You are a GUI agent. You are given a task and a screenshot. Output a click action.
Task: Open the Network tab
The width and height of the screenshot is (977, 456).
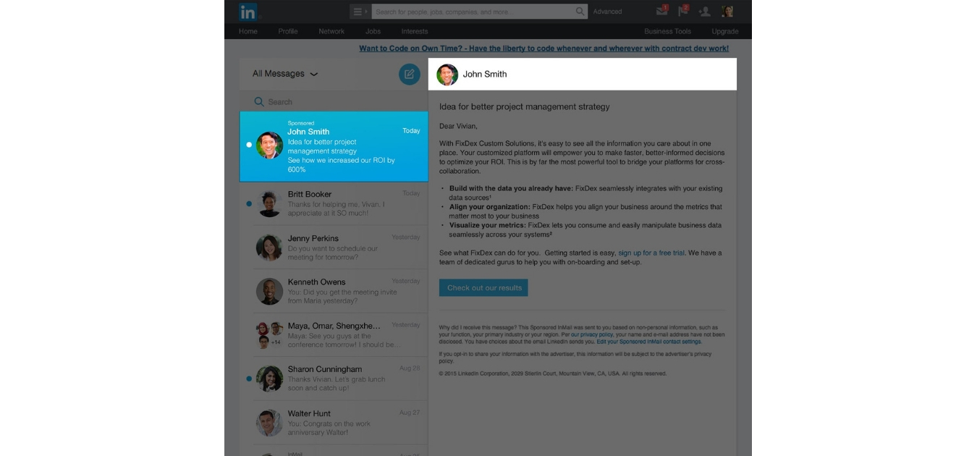pyautogui.click(x=331, y=31)
